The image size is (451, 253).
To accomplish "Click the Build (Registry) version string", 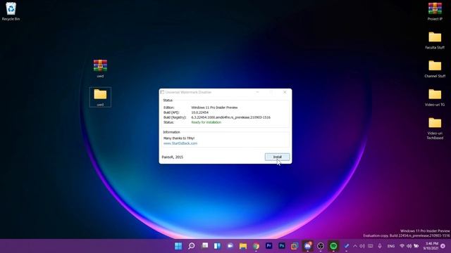I will coord(230,117).
